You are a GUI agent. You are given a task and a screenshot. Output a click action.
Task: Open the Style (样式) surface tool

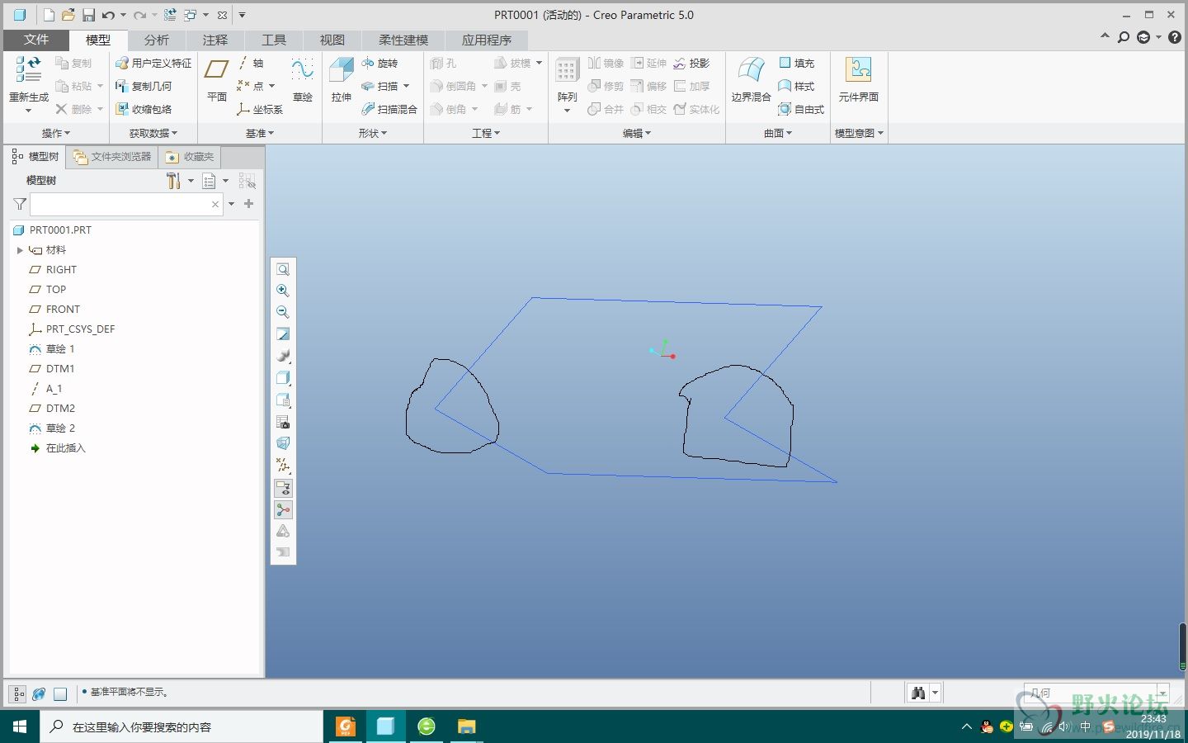(796, 86)
